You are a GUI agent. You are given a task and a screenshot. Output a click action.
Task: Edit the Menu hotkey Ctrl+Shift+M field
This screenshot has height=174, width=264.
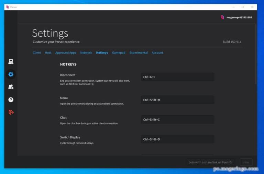(x=177, y=100)
